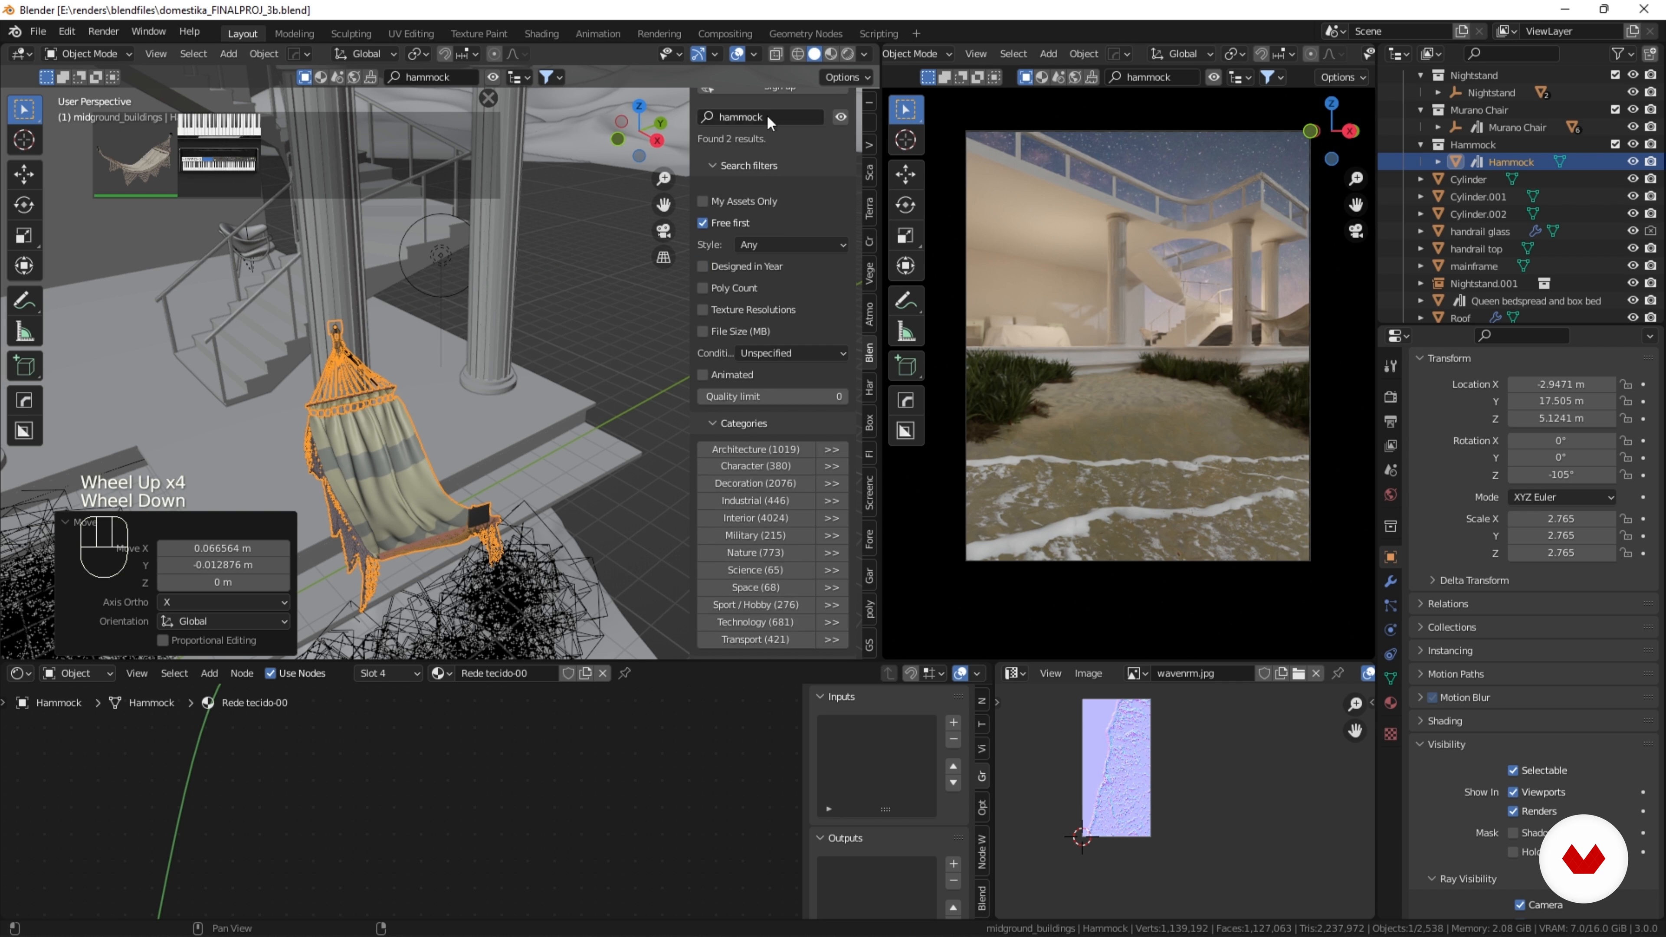1666x937 pixels.
Task: Open the Axis Ortho dropdown
Action: 223,602
